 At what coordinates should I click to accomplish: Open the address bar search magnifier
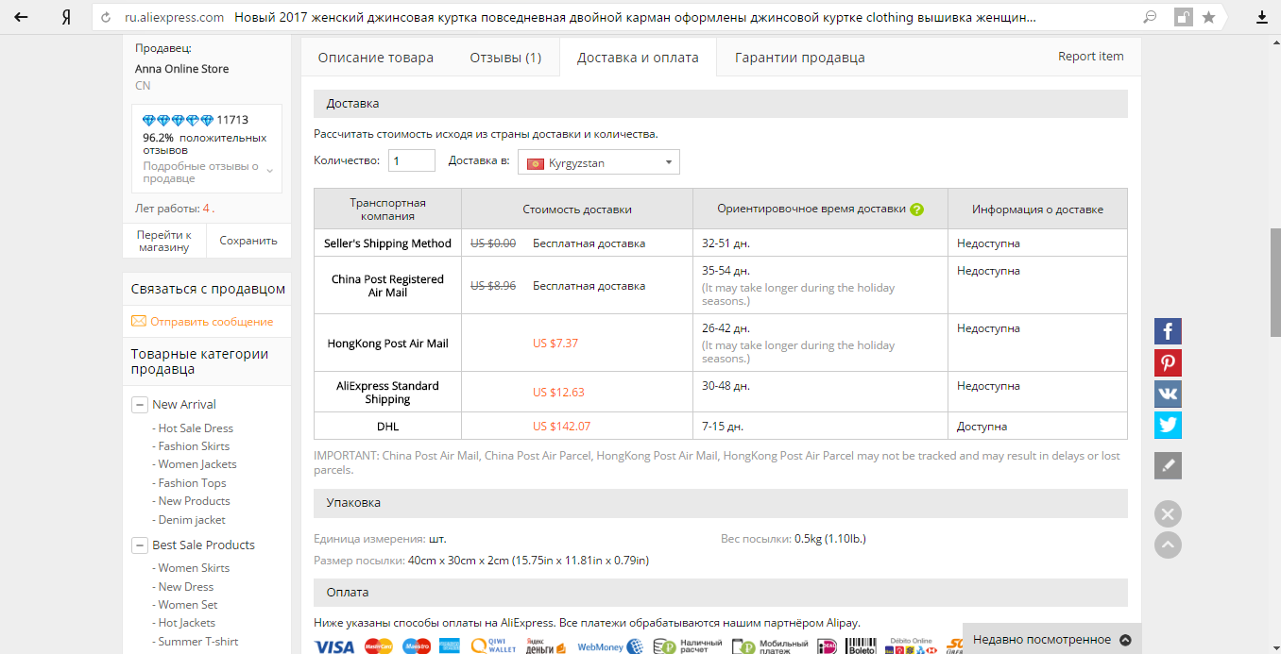pyautogui.click(x=1150, y=17)
